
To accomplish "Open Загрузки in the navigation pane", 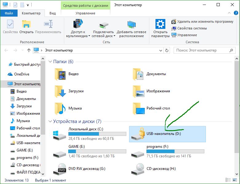I will (x=21, y=106).
